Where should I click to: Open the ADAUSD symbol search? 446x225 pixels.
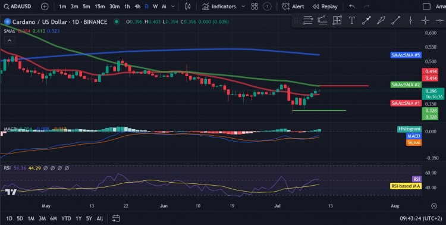[18, 7]
